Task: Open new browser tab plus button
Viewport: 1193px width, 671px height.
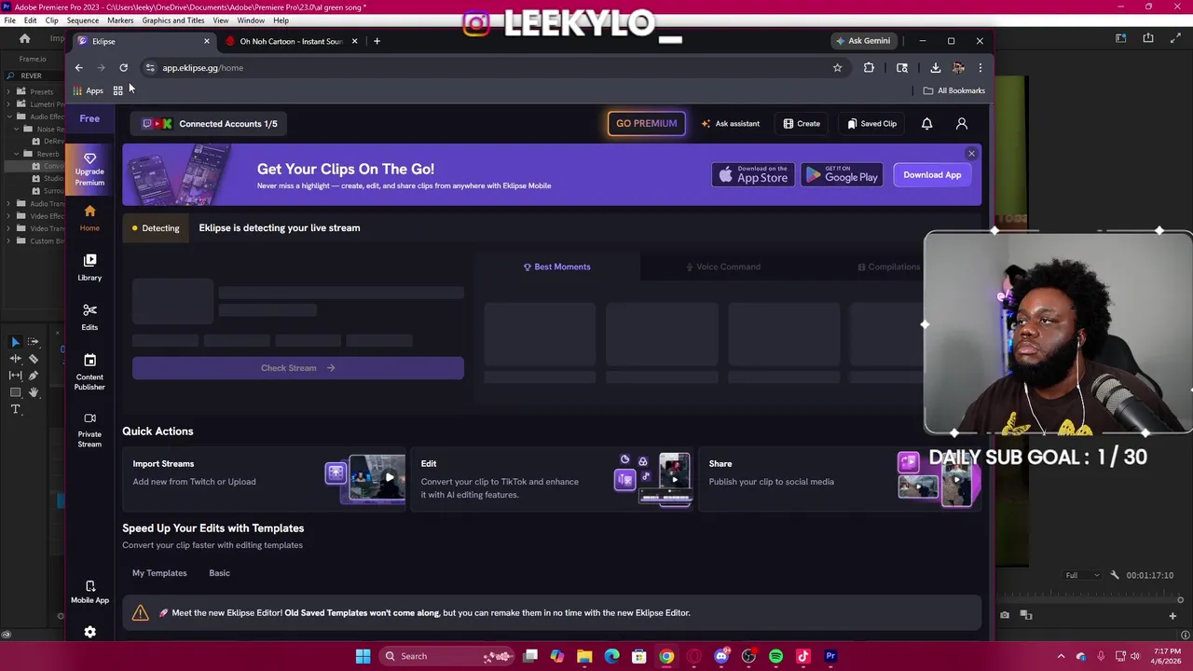Action: [377, 41]
